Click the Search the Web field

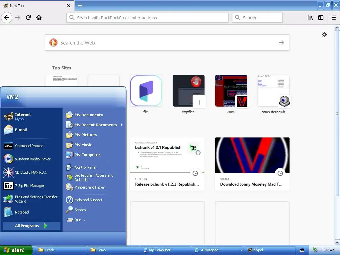click(x=167, y=42)
